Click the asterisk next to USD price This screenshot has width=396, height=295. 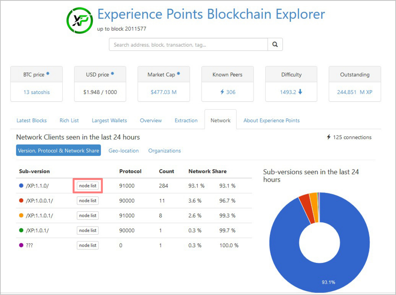tap(113, 73)
